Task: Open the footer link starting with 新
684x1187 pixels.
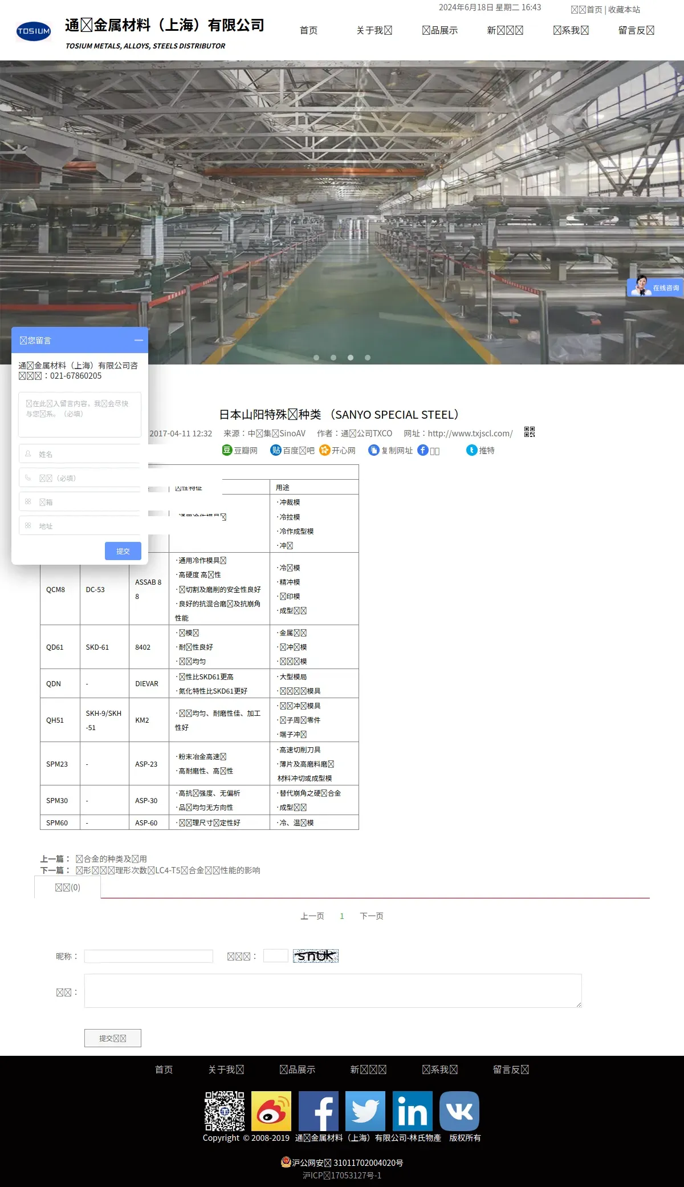Action: 368,1069
